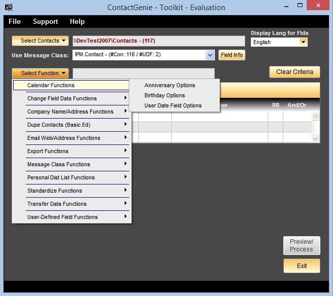Viewport: 333px width, 296px height.
Task: Open the File menu
Action: pos(14,21)
